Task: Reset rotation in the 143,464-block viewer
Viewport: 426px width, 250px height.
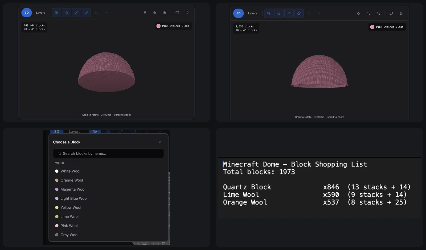Action: [x=177, y=13]
